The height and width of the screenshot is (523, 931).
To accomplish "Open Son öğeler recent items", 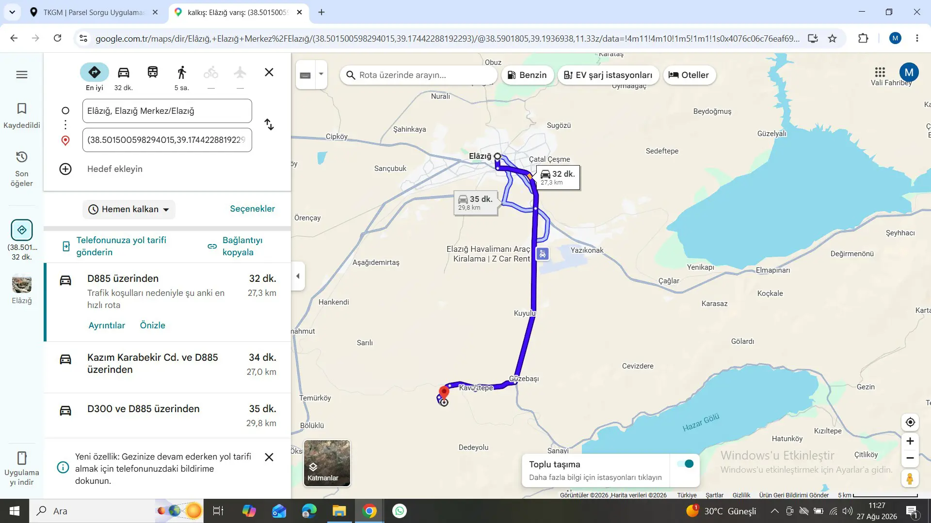I will (x=22, y=169).
